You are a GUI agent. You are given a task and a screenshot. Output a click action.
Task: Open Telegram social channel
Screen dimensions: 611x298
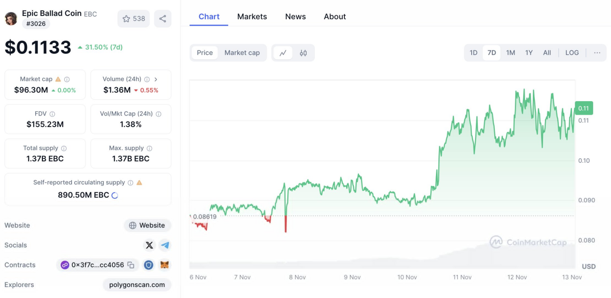click(x=165, y=246)
